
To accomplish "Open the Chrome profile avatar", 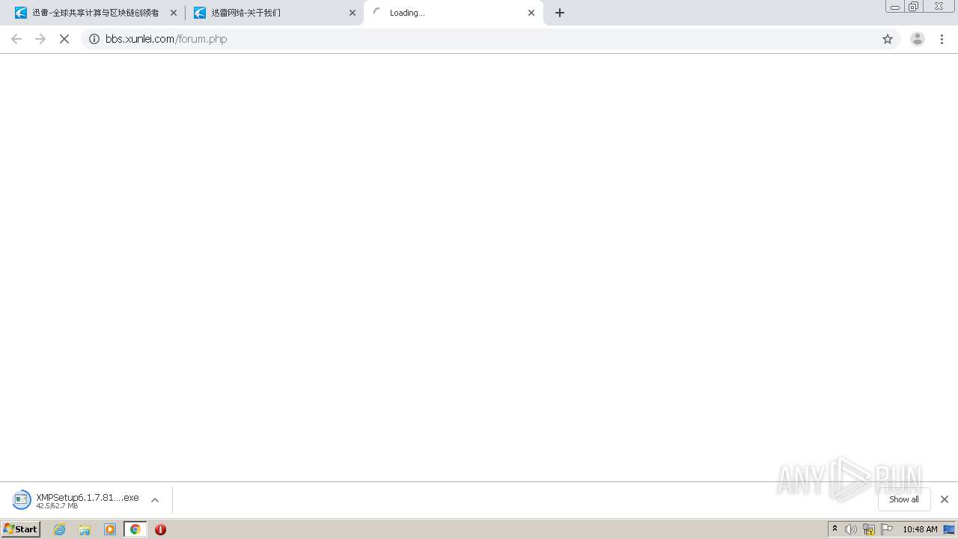I will tap(918, 39).
